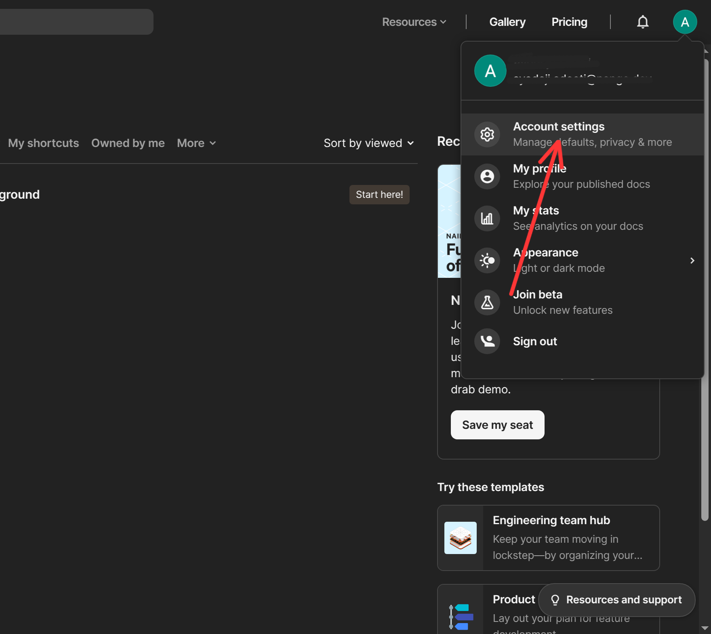Click the Sign out icon

click(x=487, y=341)
